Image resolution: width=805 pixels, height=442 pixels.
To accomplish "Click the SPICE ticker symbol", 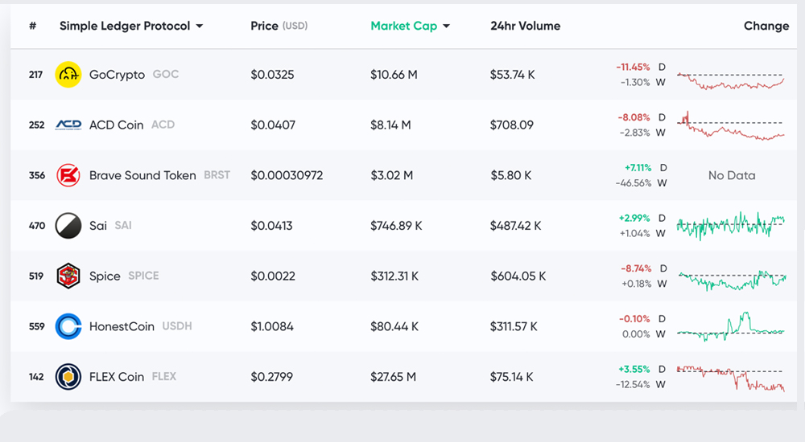I will (144, 276).
